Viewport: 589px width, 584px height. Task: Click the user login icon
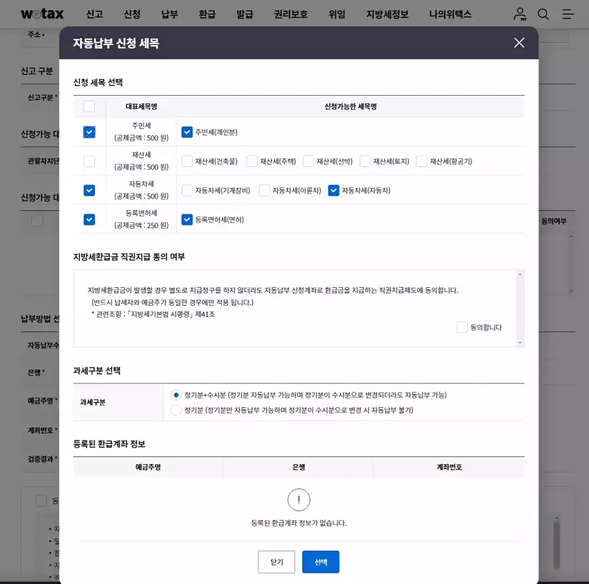point(519,14)
